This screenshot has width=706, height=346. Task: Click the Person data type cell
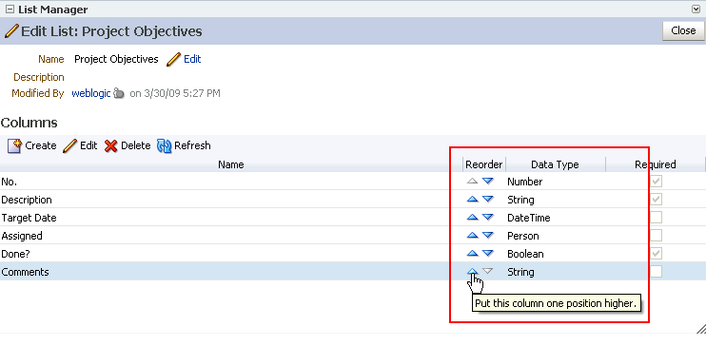(523, 236)
